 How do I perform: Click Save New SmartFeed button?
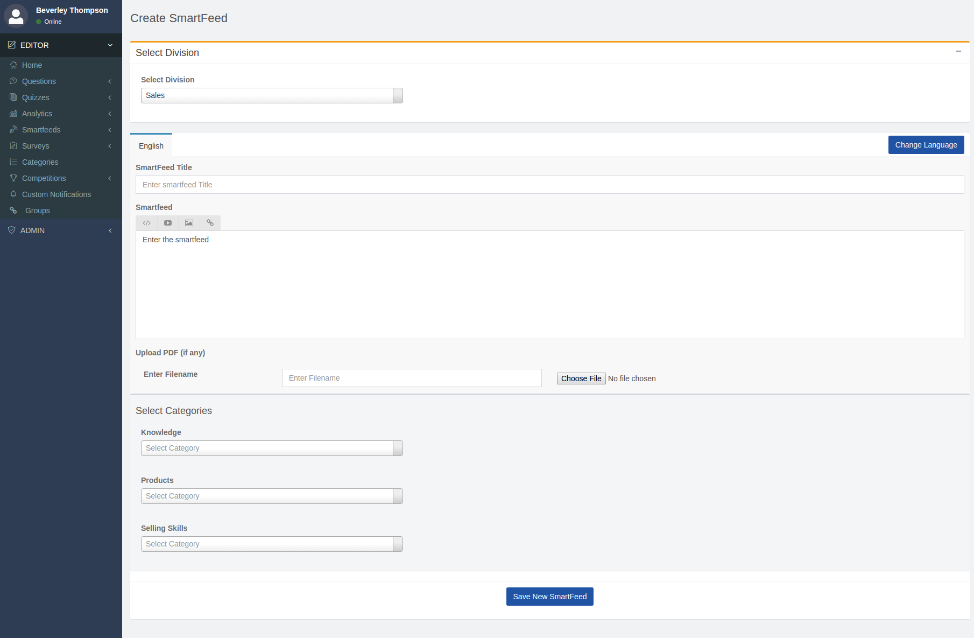[x=549, y=597]
